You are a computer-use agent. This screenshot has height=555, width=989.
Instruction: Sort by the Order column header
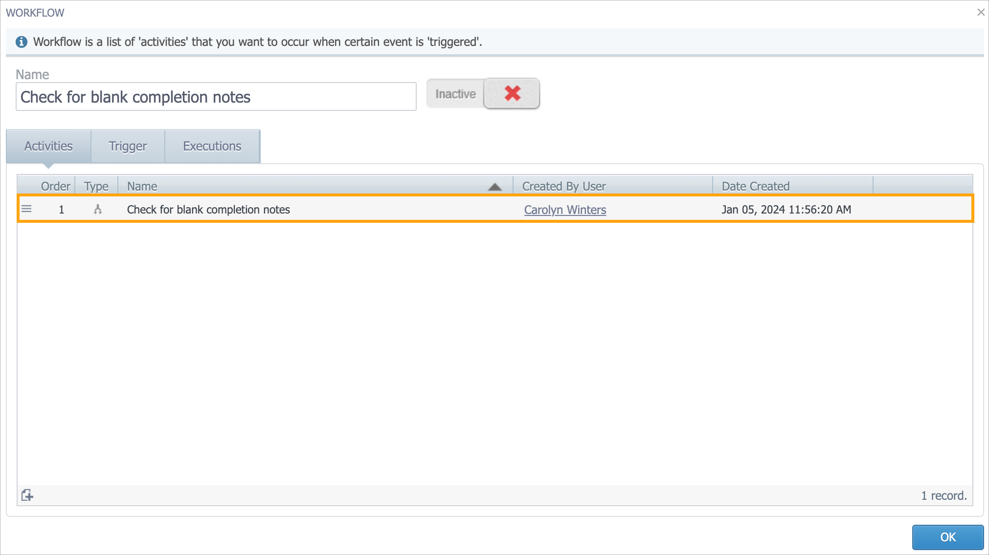pos(55,186)
